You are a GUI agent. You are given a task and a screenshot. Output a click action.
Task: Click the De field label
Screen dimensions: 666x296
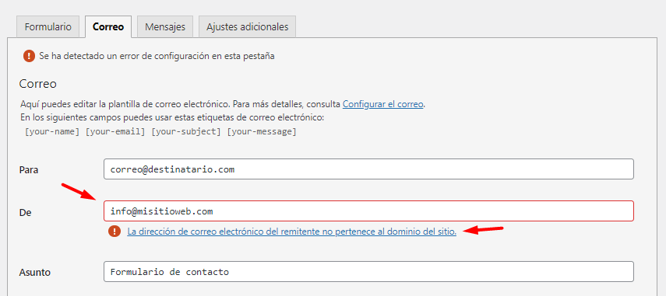click(26, 212)
